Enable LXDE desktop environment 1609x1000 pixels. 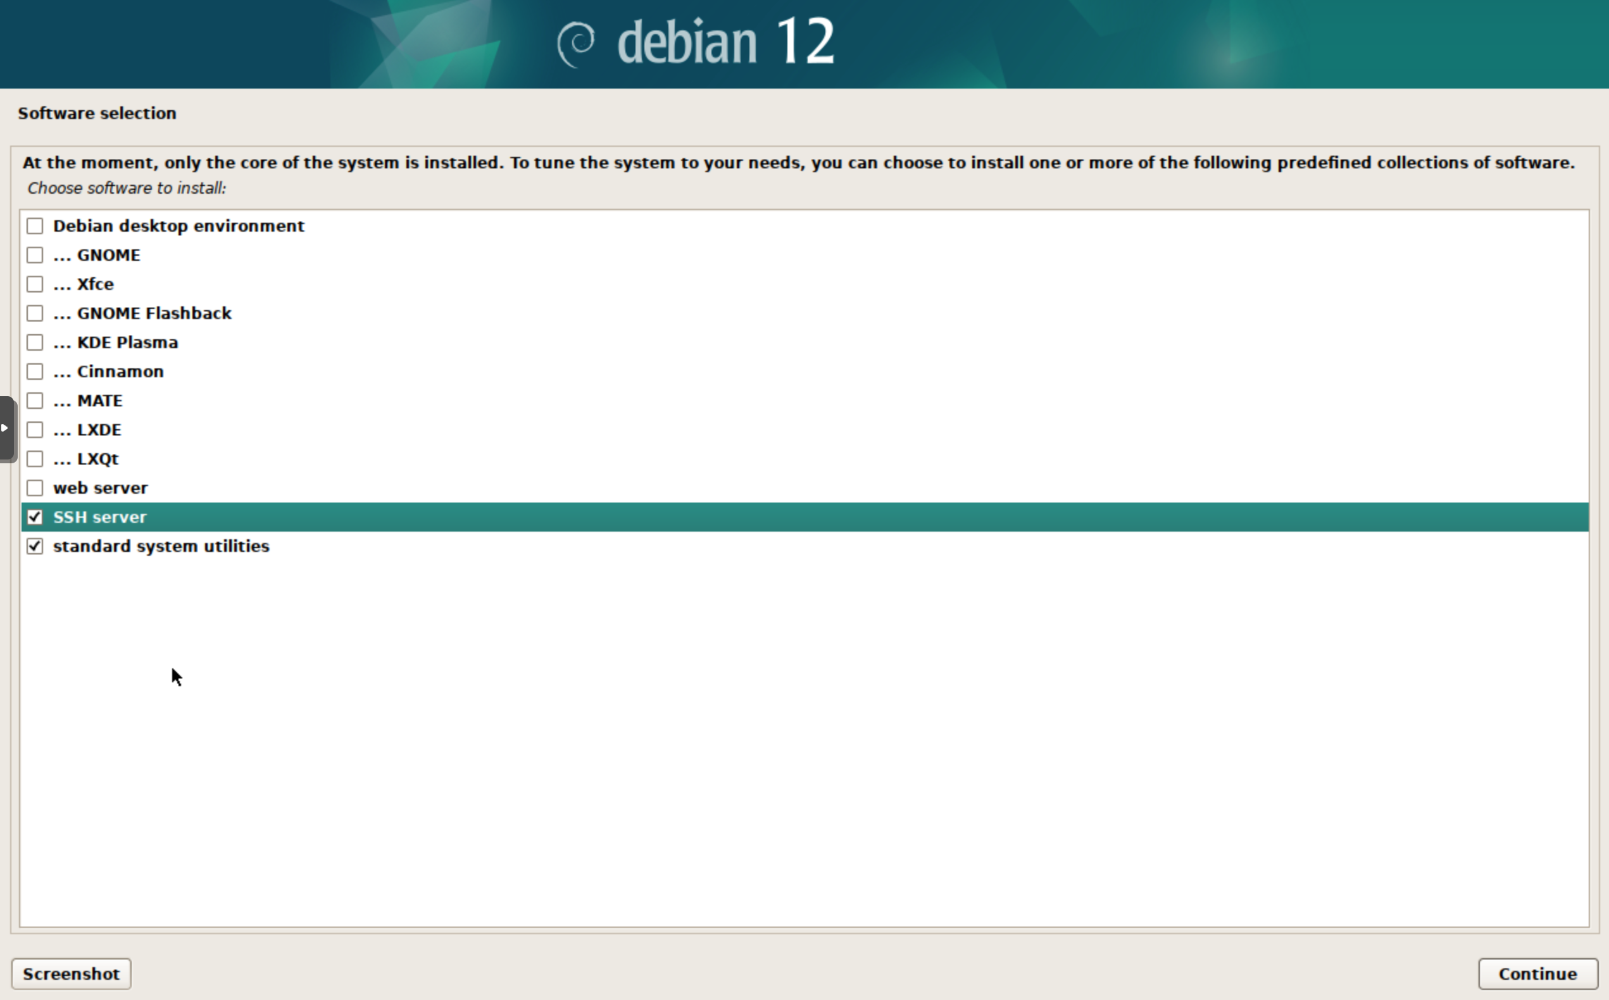(x=35, y=430)
